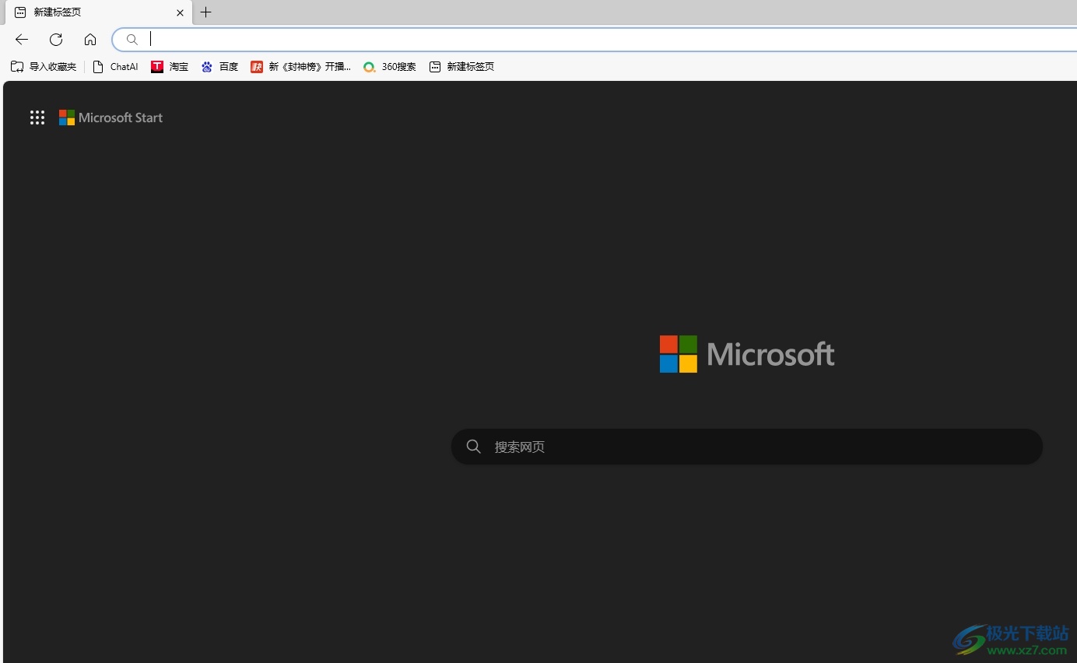Click the Microsoft Start text link
This screenshot has height=663, width=1077.
point(121,118)
